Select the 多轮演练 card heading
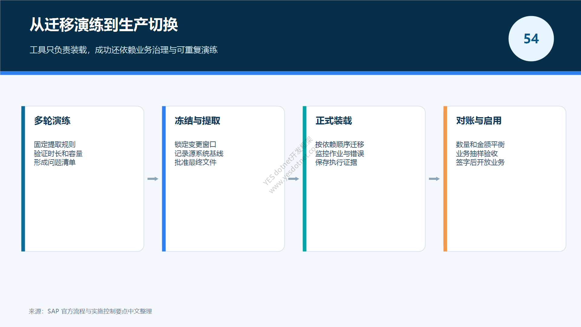 pyautogui.click(x=52, y=121)
